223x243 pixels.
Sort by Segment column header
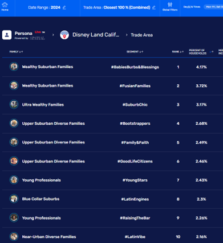(135, 52)
